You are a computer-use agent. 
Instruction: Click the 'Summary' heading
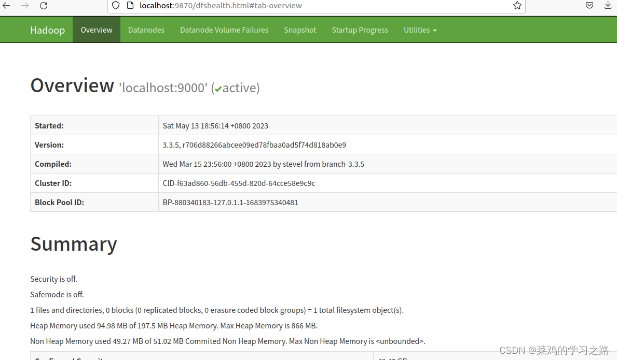click(74, 244)
